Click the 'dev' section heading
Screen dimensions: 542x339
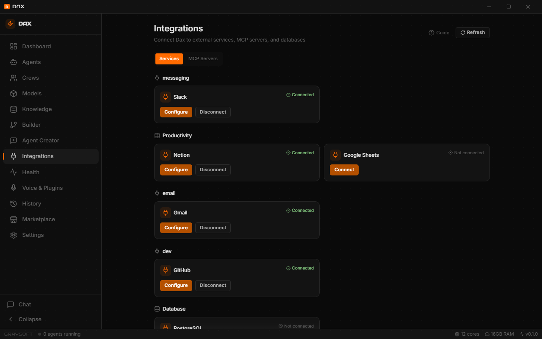[x=167, y=251]
